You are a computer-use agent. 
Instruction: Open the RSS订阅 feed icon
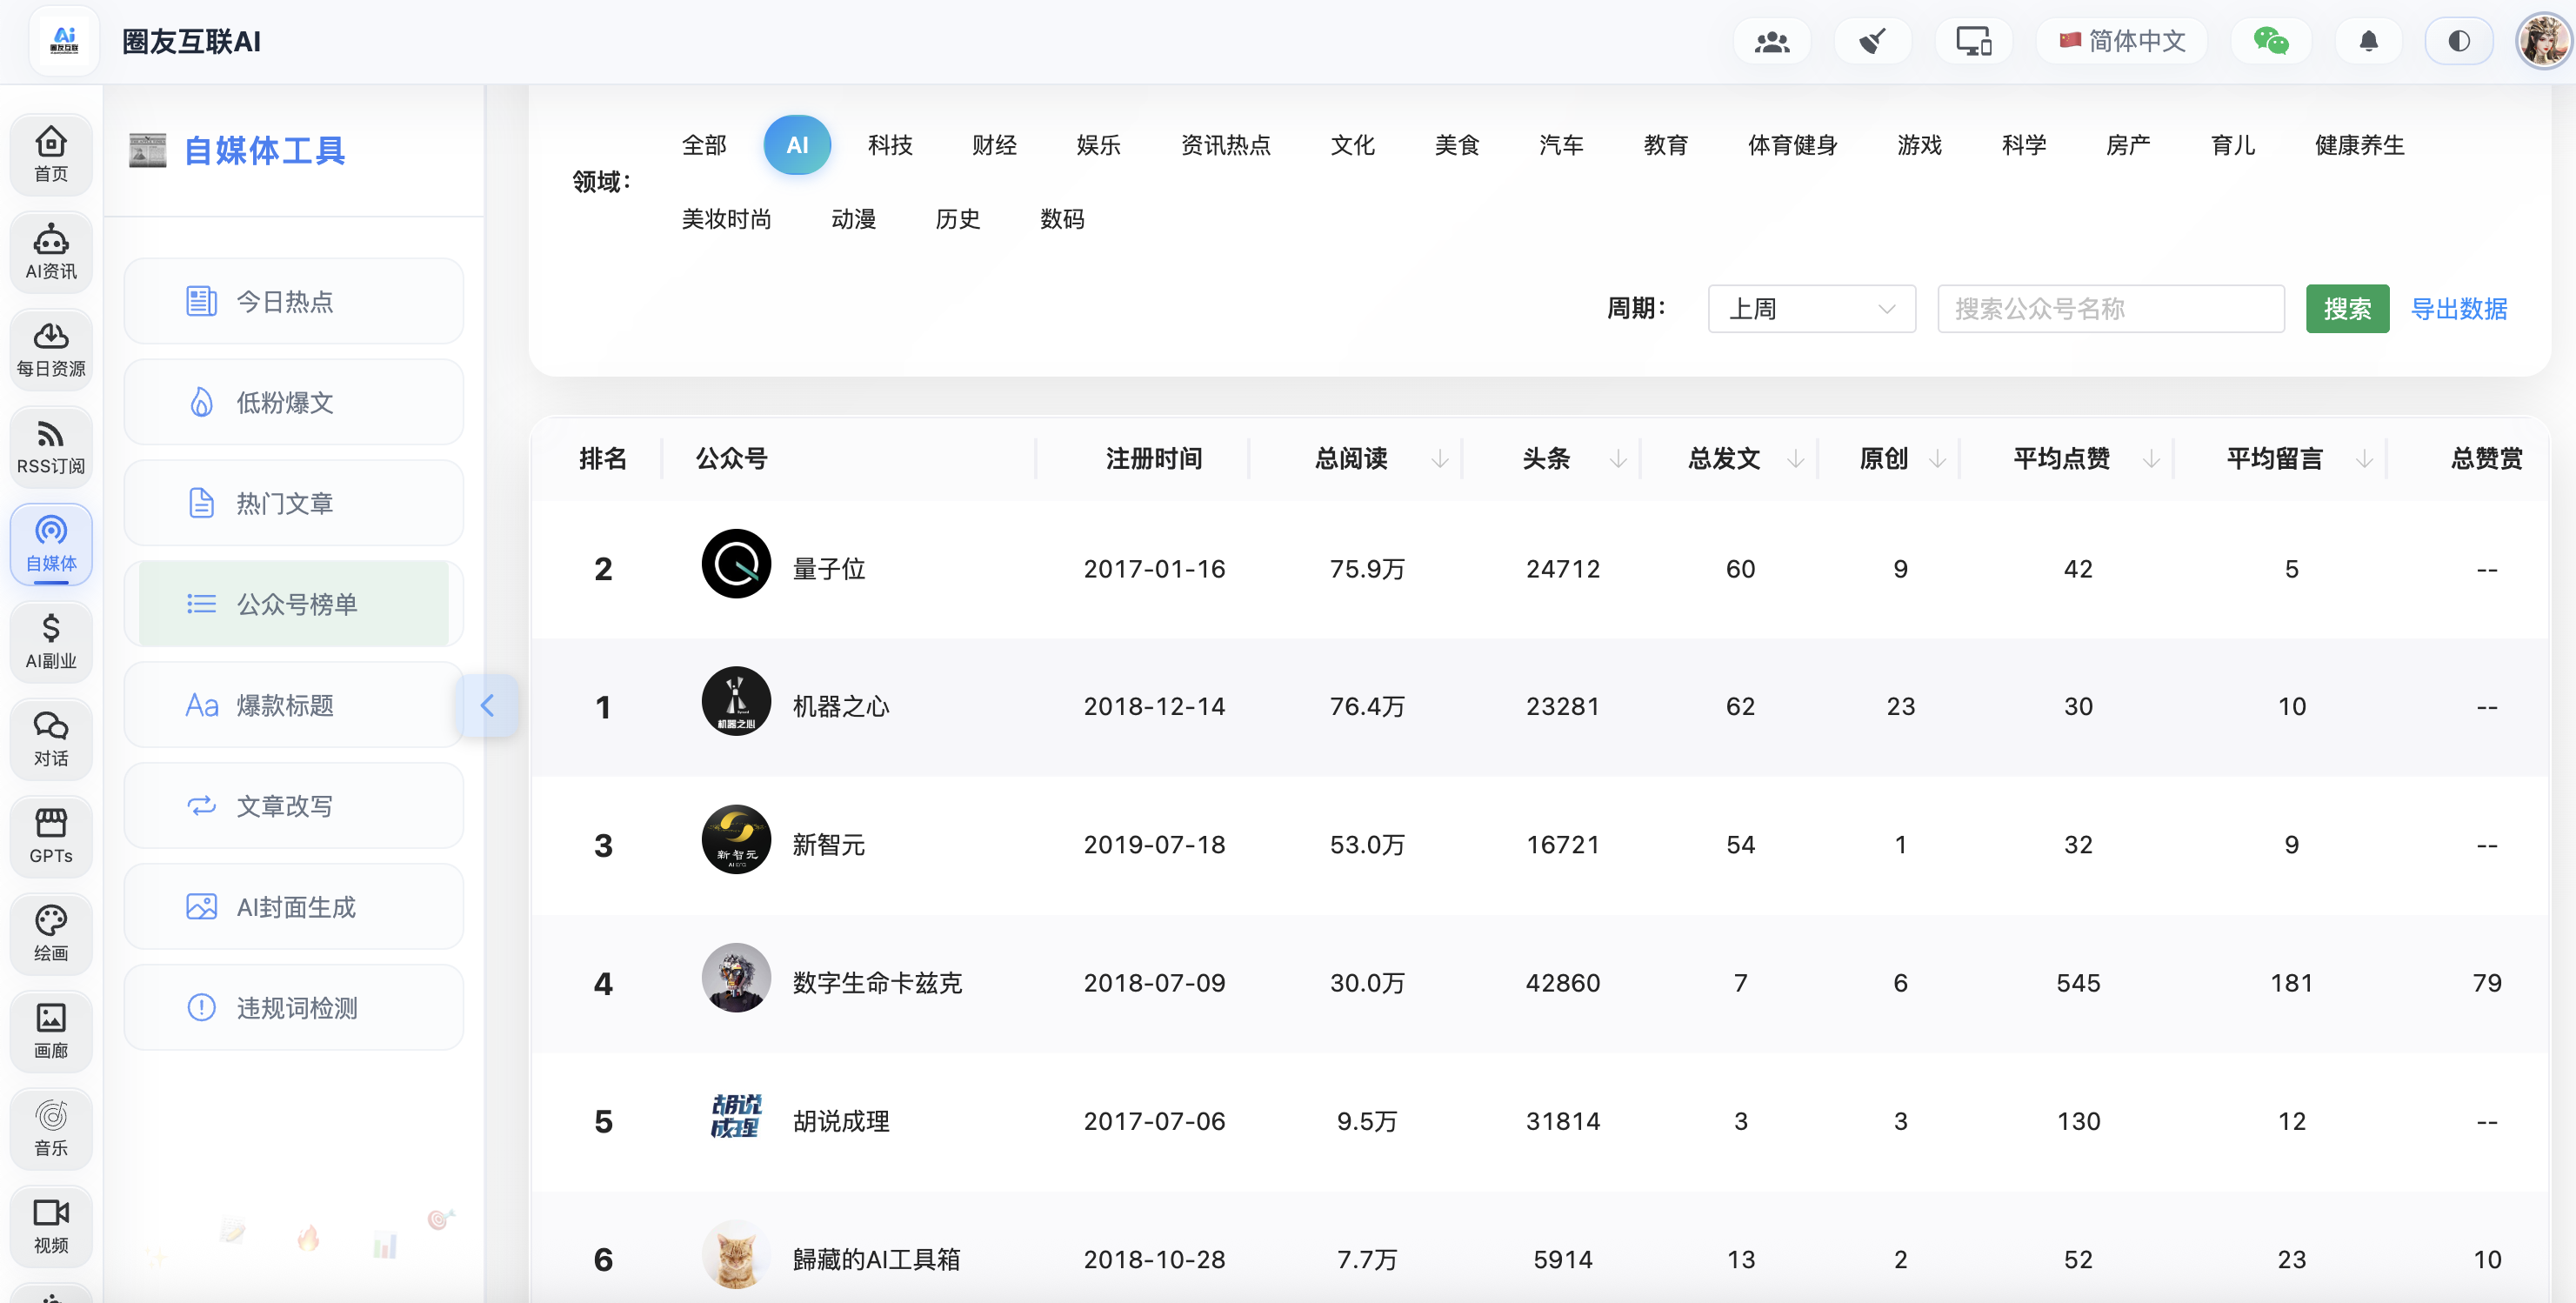coord(51,447)
